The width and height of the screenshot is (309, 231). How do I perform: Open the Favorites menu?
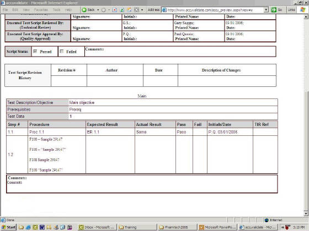(41, 10)
